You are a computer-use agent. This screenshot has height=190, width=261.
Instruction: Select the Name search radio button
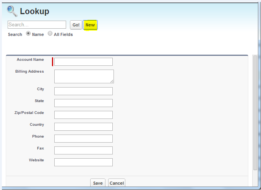click(x=28, y=33)
